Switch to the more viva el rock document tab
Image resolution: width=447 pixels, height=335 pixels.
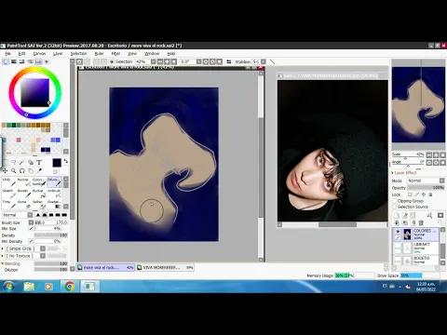105,267
